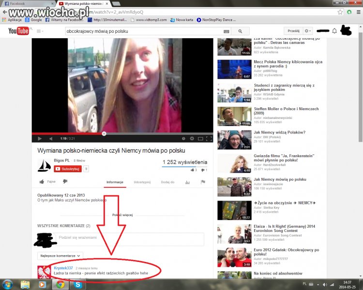Click the 'Jak Niemcy widzą Polaków?' video thumbnail
This screenshot has height=290, width=363.
(234, 140)
